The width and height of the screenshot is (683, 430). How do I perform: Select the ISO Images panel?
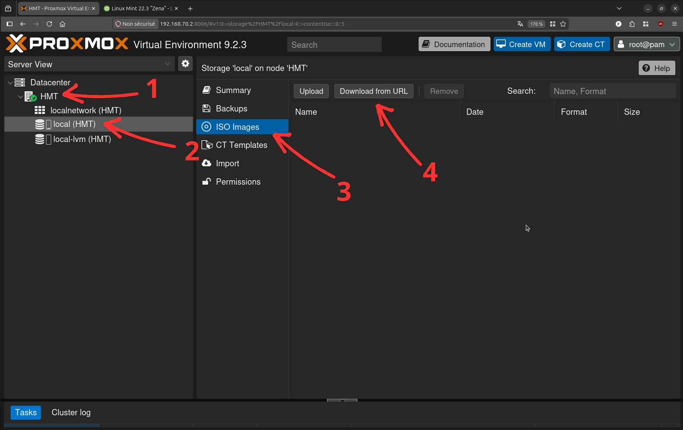pos(242,127)
